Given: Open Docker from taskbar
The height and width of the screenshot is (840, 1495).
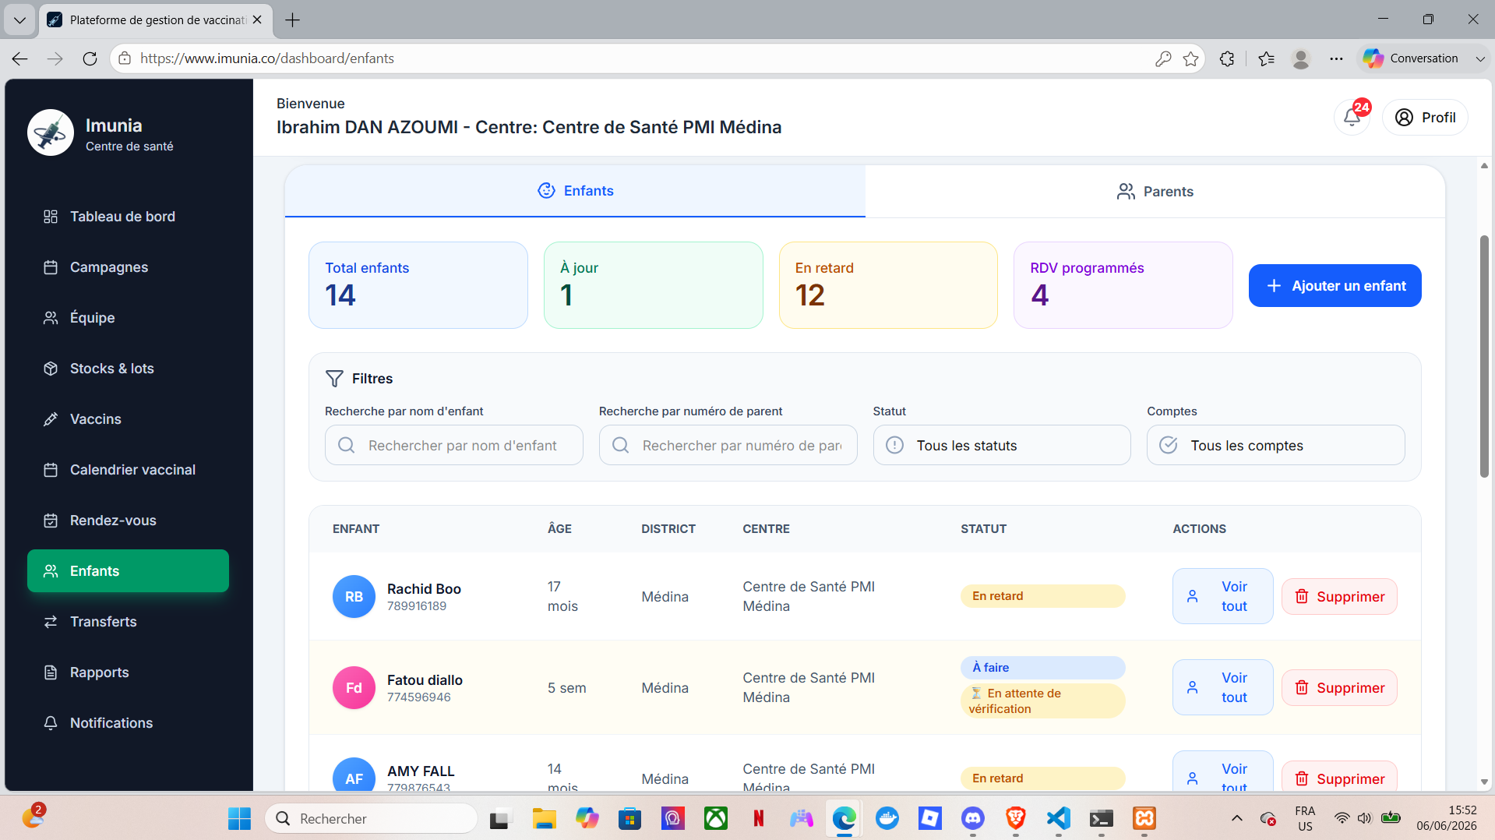Looking at the screenshot, I should [887, 818].
